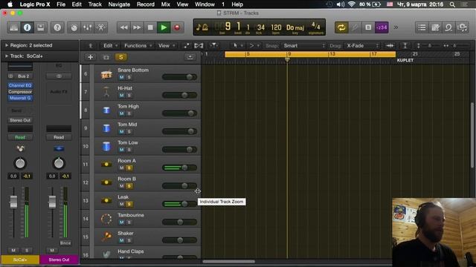The width and height of the screenshot is (476, 267).
Task: Open the Edit dropdown in tracks area
Action: click(110, 46)
